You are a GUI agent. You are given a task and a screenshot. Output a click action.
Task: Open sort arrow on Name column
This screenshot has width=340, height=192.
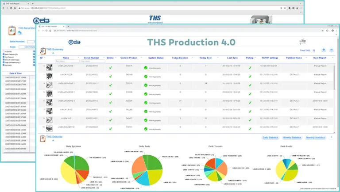78,58
